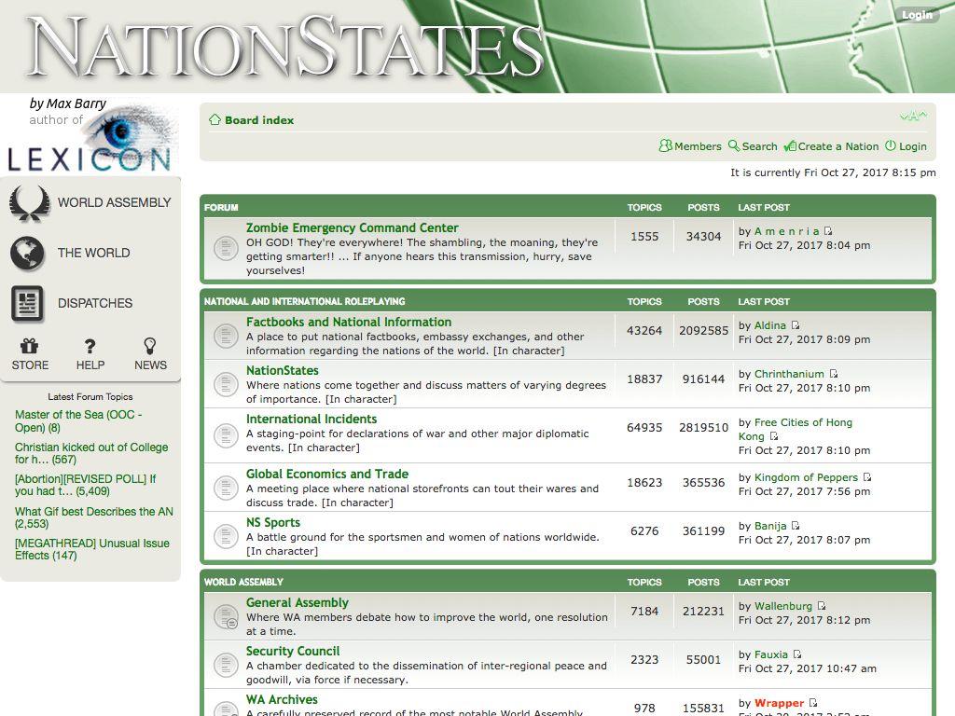Screen dimensions: 955x716
Task: View latest post icon next to Banija
Action: coord(796,526)
